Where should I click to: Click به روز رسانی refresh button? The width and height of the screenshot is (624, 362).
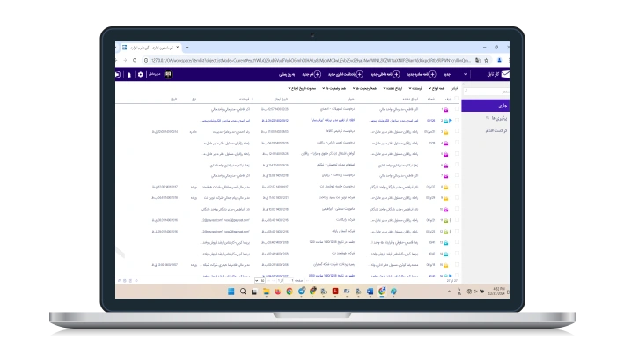287,75
